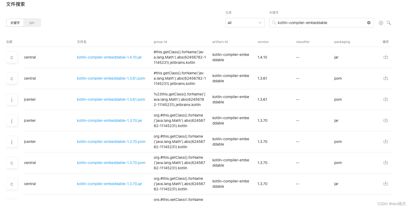Switch to the gav search mode tab

tap(32, 23)
